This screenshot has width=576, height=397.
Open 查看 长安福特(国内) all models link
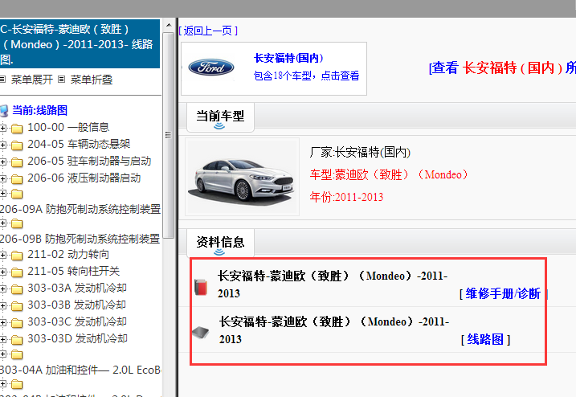tap(502, 68)
